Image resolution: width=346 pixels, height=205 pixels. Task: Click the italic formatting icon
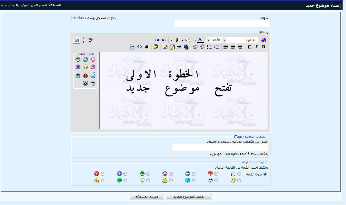coord(256,47)
